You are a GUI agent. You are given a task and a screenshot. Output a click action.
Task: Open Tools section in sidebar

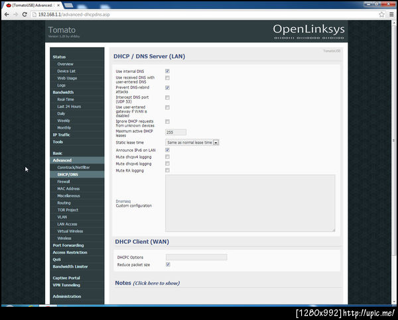(58, 142)
